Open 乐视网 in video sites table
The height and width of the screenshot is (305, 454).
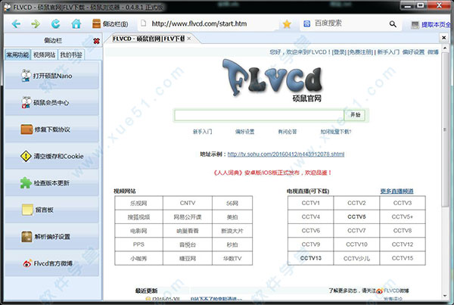click(138, 203)
